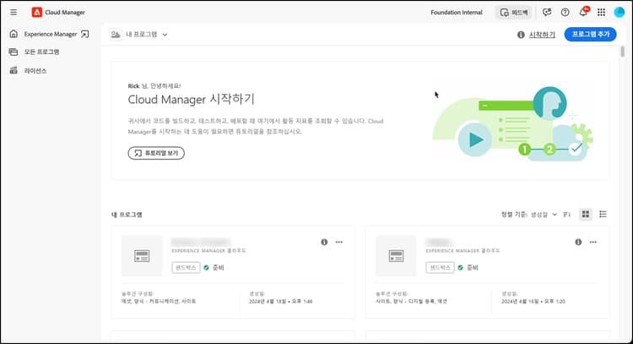Click the info icon beside 시작하기
The image size is (633, 344).
coord(521,35)
